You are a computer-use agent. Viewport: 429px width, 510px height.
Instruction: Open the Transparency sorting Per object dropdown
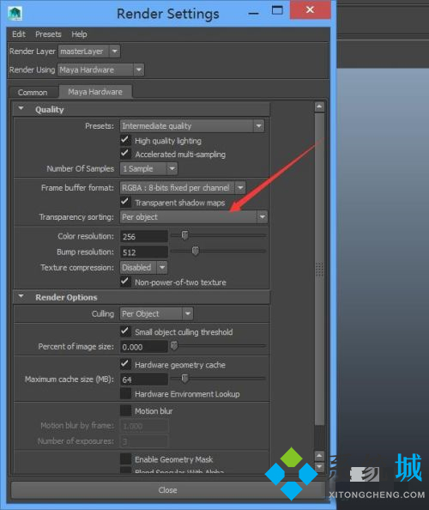coord(194,217)
